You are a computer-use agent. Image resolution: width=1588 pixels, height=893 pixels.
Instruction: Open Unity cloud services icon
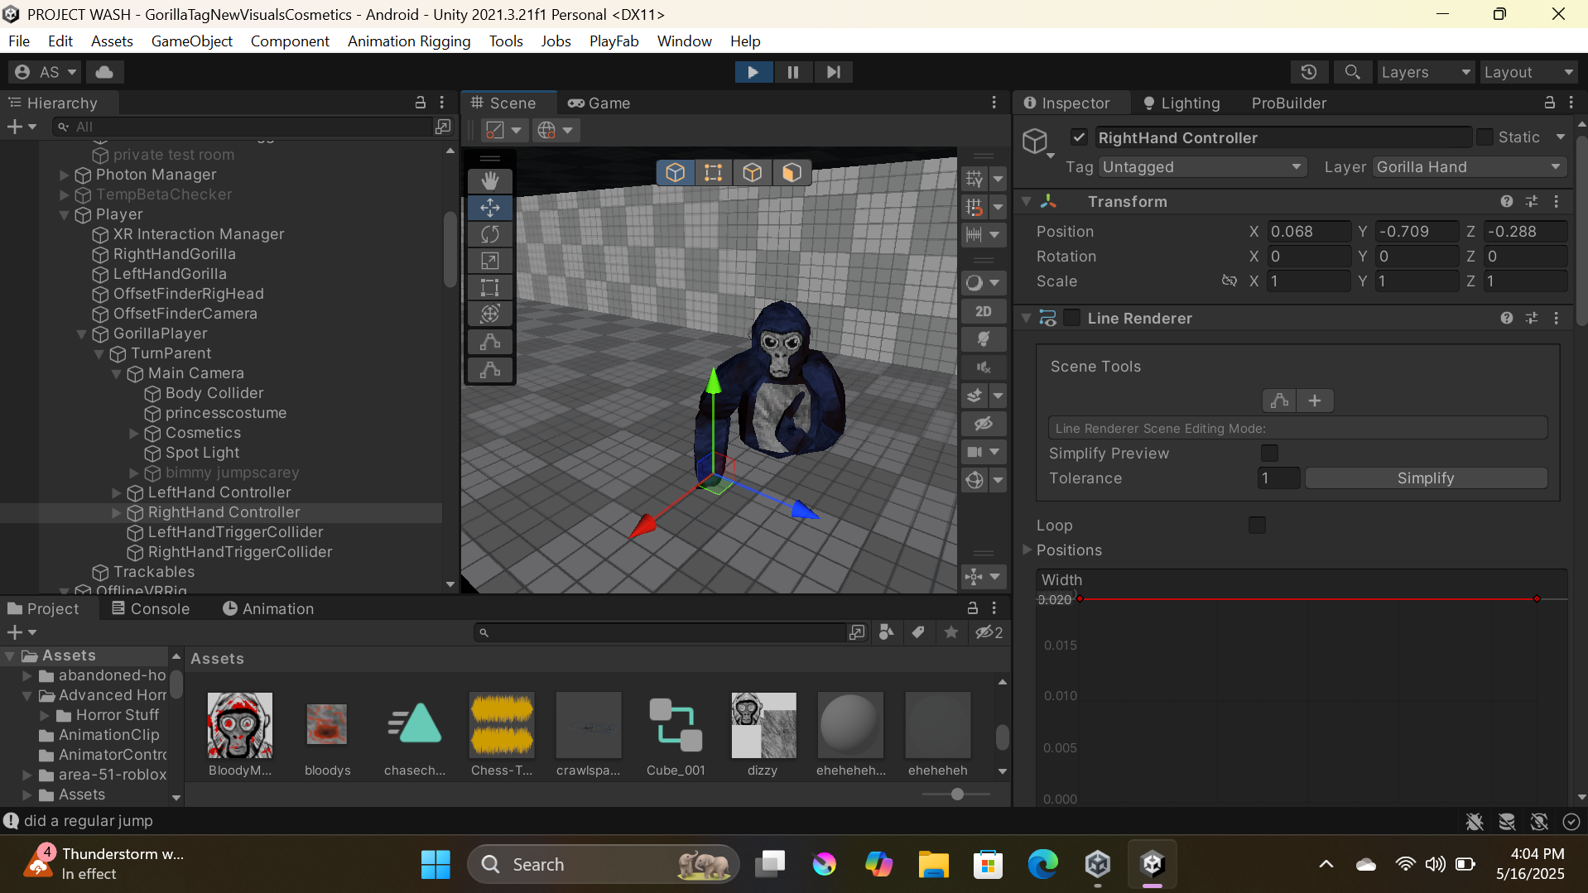click(104, 72)
